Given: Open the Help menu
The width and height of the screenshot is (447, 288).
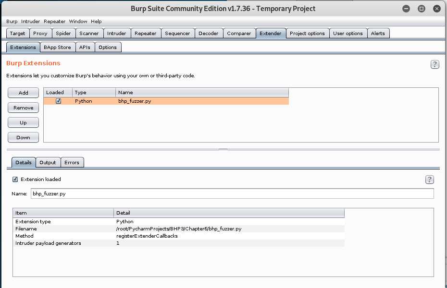Looking at the screenshot, I should (96, 21).
